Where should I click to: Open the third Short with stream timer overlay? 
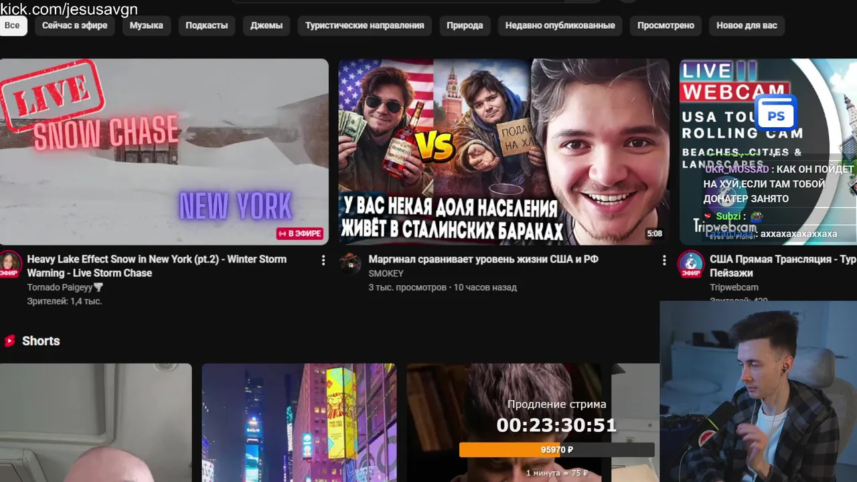click(504, 423)
